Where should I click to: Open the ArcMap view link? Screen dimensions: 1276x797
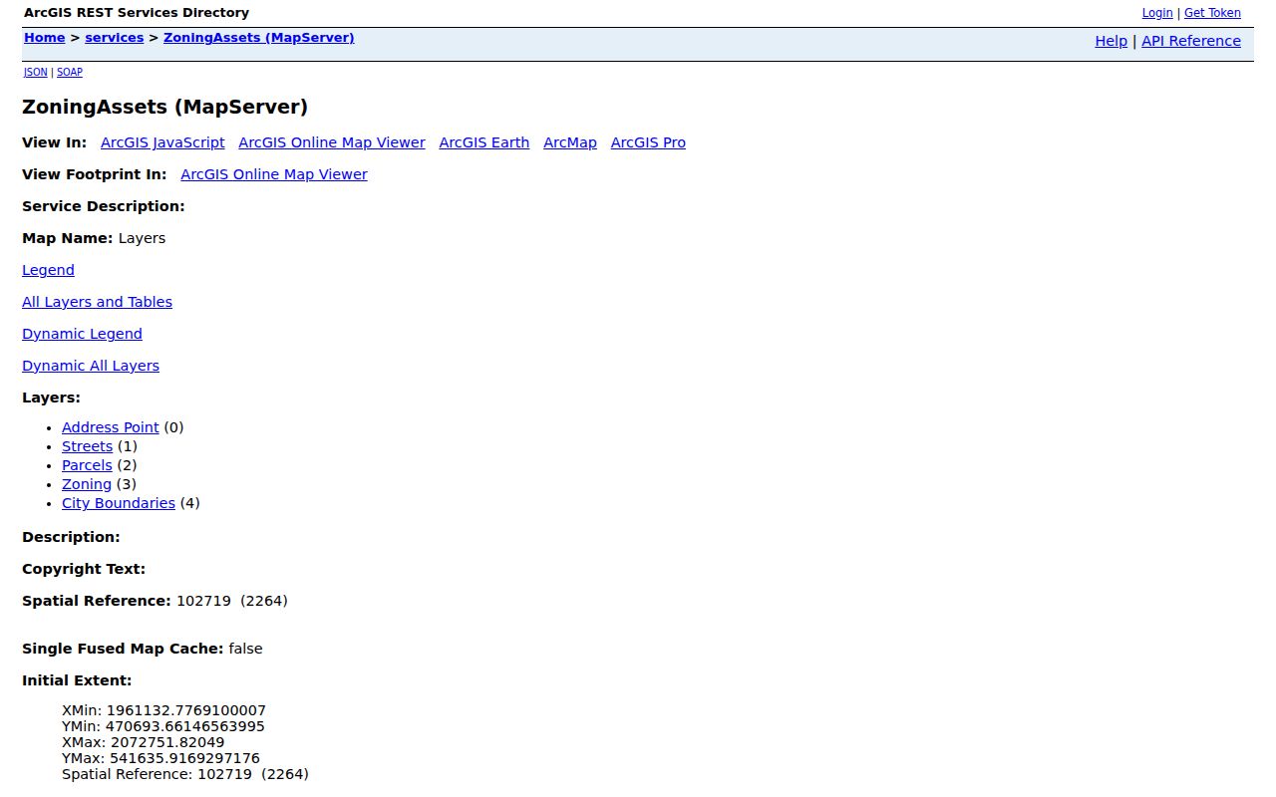tap(570, 142)
